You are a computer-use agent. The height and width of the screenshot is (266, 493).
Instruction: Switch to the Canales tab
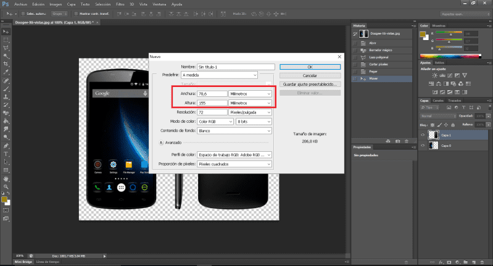coord(438,101)
